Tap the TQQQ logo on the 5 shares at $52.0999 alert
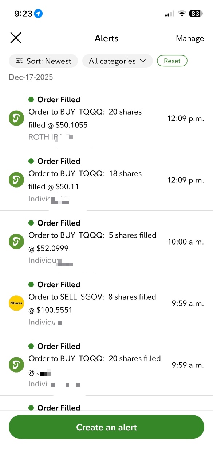Viewport: 213px width, 462px height. [x=16, y=242]
